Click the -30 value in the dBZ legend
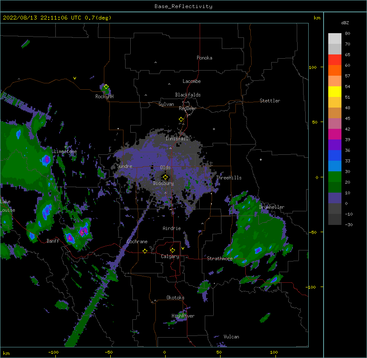 349,225
